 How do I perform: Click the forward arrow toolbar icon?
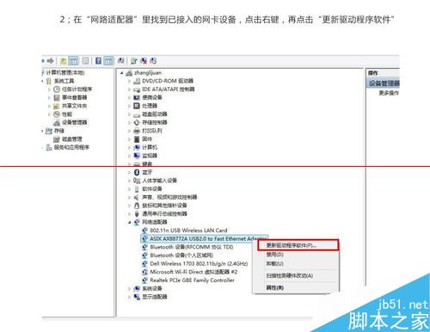pos(51,61)
